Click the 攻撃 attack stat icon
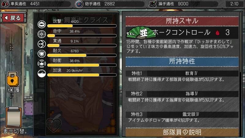The image size is (245, 138). [42, 24]
